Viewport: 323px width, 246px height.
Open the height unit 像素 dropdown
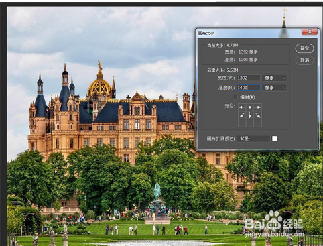point(274,88)
